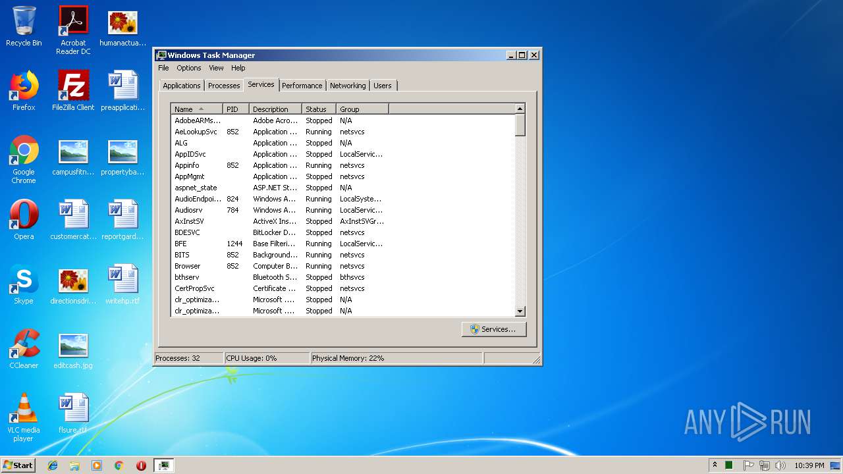The image size is (843, 474).
Task: Click the services list scroll up arrow
Action: click(520, 109)
